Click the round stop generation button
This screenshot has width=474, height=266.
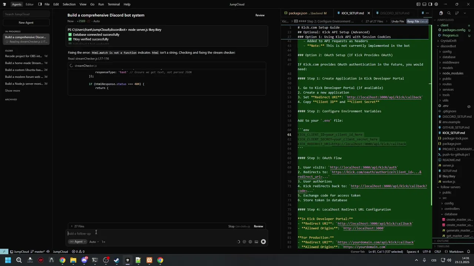click(x=263, y=242)
